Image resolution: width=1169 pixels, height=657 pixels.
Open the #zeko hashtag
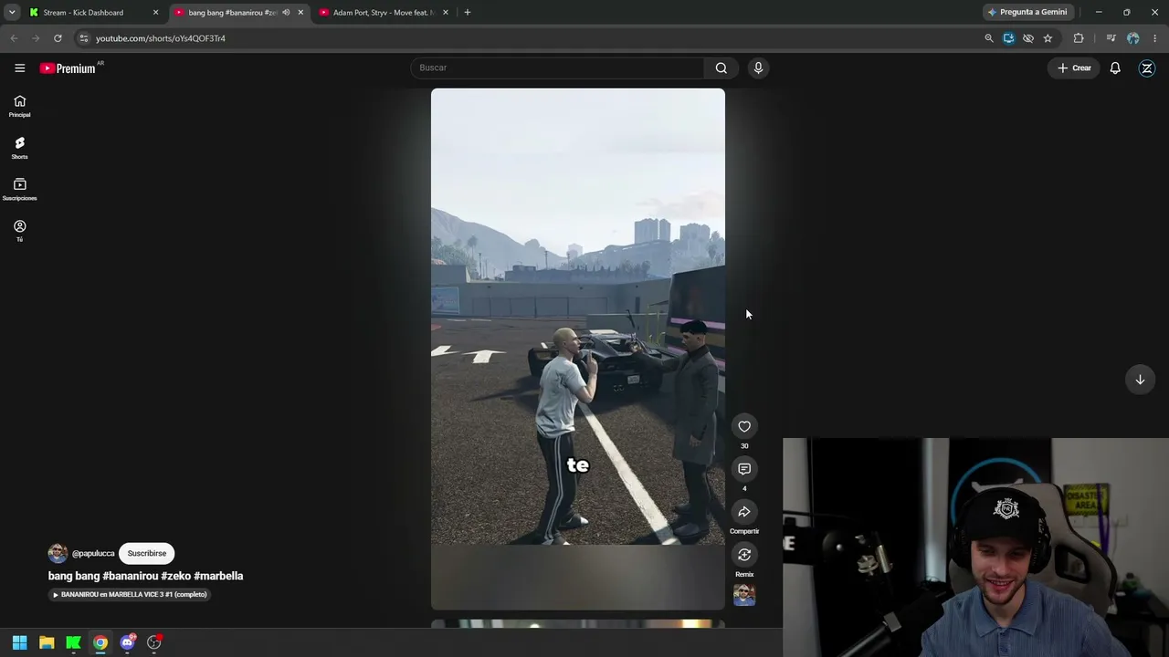coord(176,576)
